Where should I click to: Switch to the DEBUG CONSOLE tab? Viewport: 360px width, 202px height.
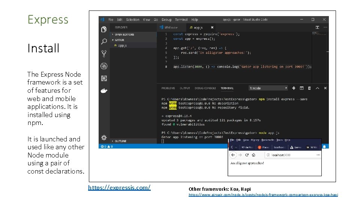(x=205, y=88)
